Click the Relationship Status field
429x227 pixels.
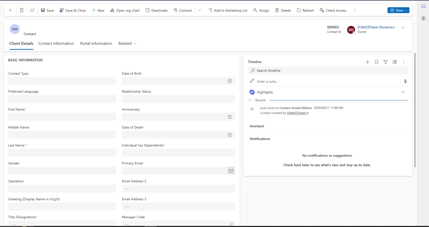pos(178,99)
